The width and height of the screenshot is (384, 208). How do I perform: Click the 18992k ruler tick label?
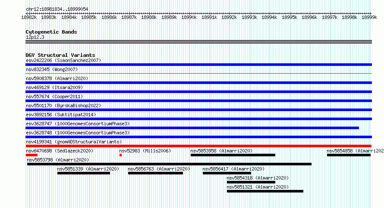click(229, 17)
